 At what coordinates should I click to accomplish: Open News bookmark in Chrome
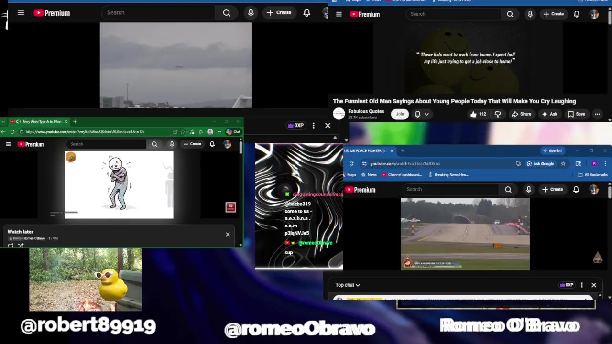[x=369, y=175]
